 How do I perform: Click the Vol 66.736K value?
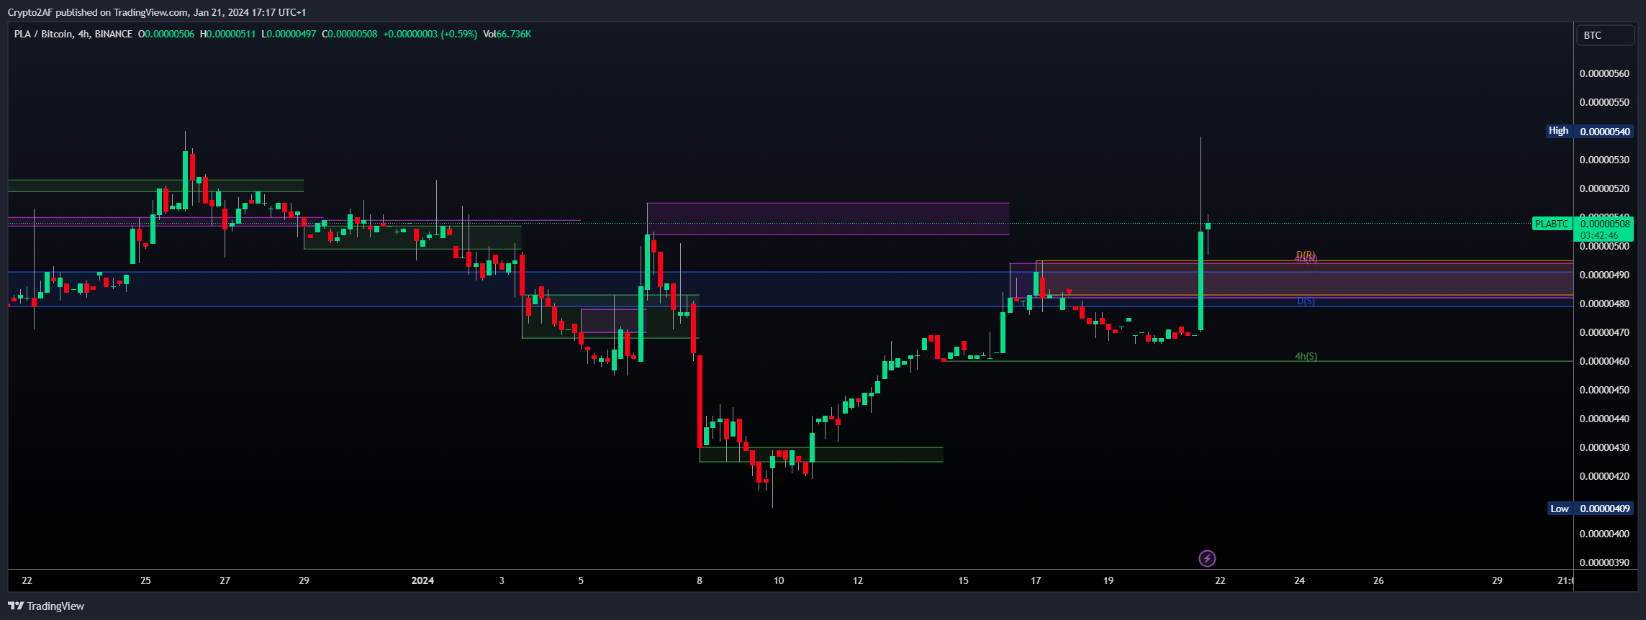pyautogui.click(x=507, y=34)
